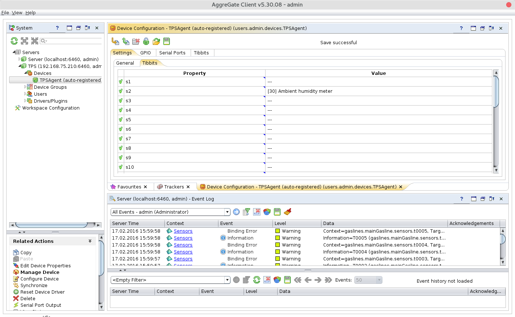Click the save icon in event history toolbar
The height and width of the screenshot is (317, 515).
pos(287,280)
